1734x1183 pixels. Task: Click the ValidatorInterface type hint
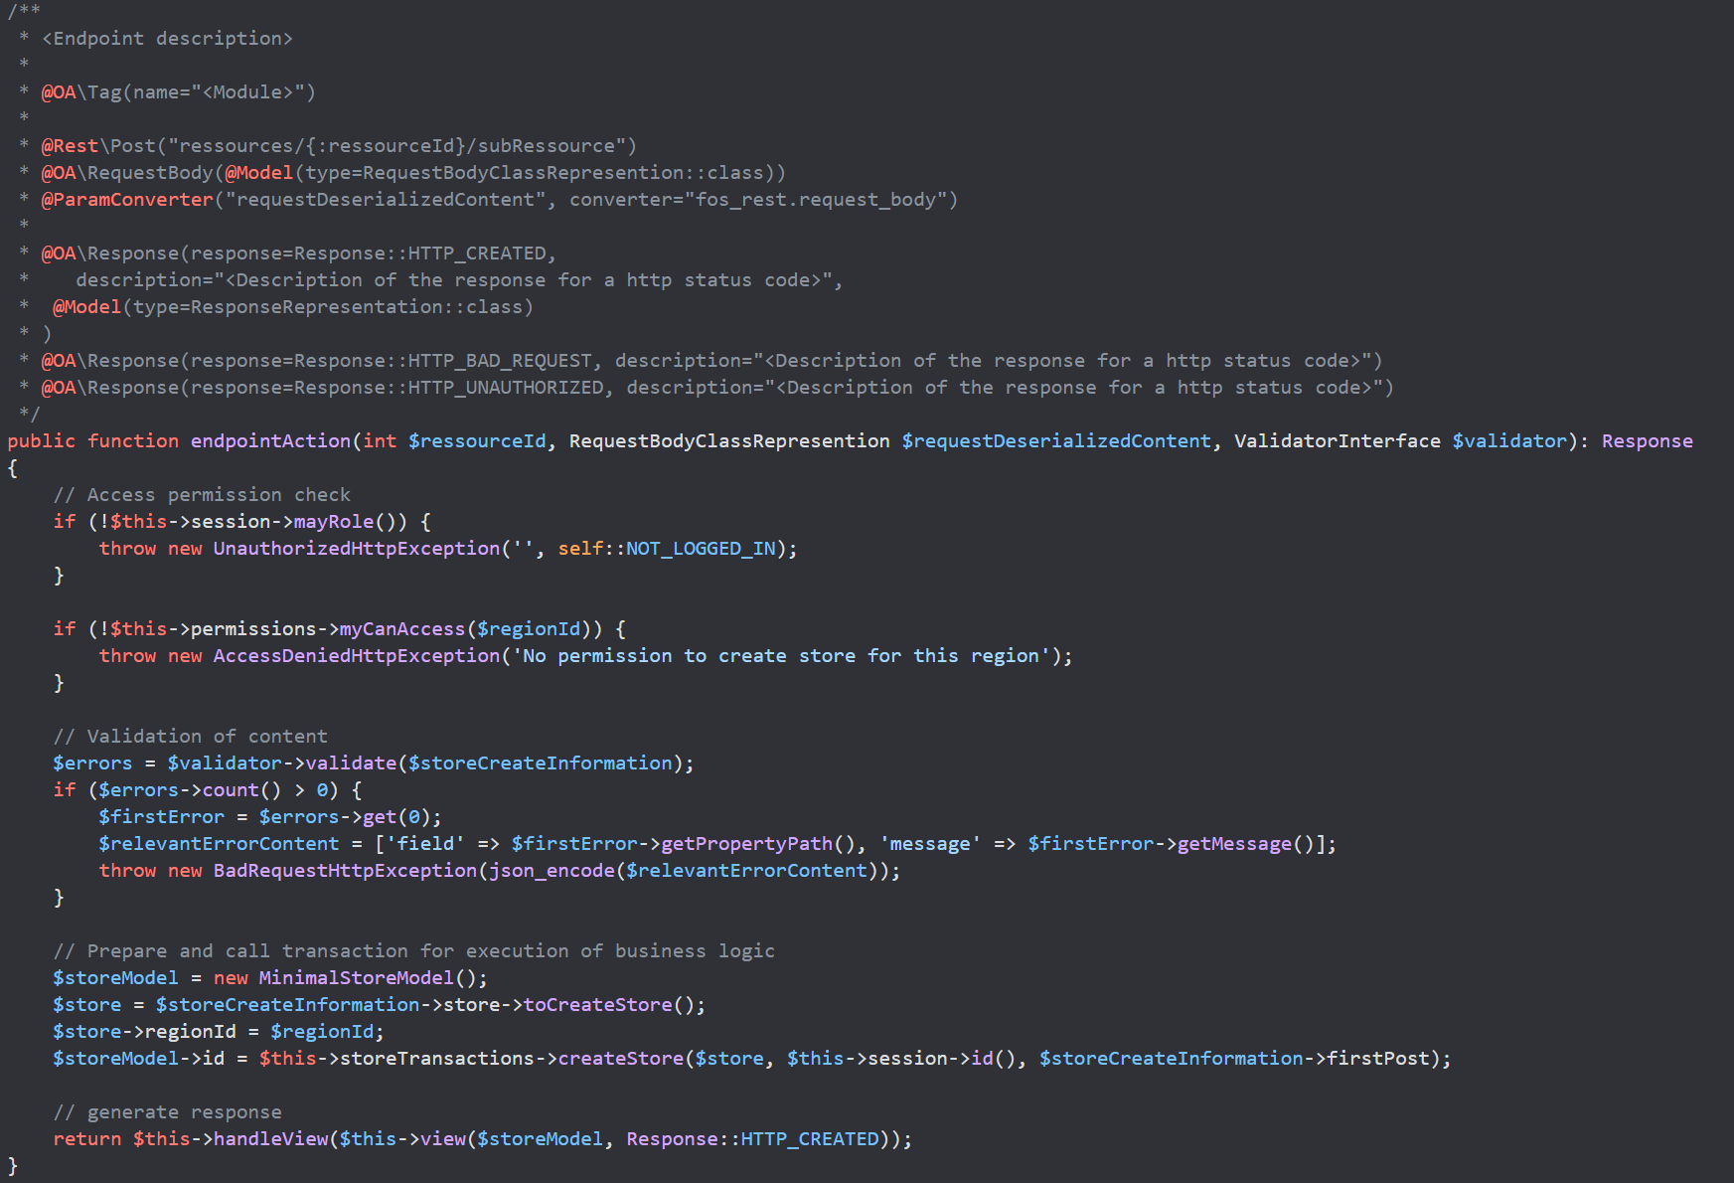pyautogui.click(x=1337, y=441)
